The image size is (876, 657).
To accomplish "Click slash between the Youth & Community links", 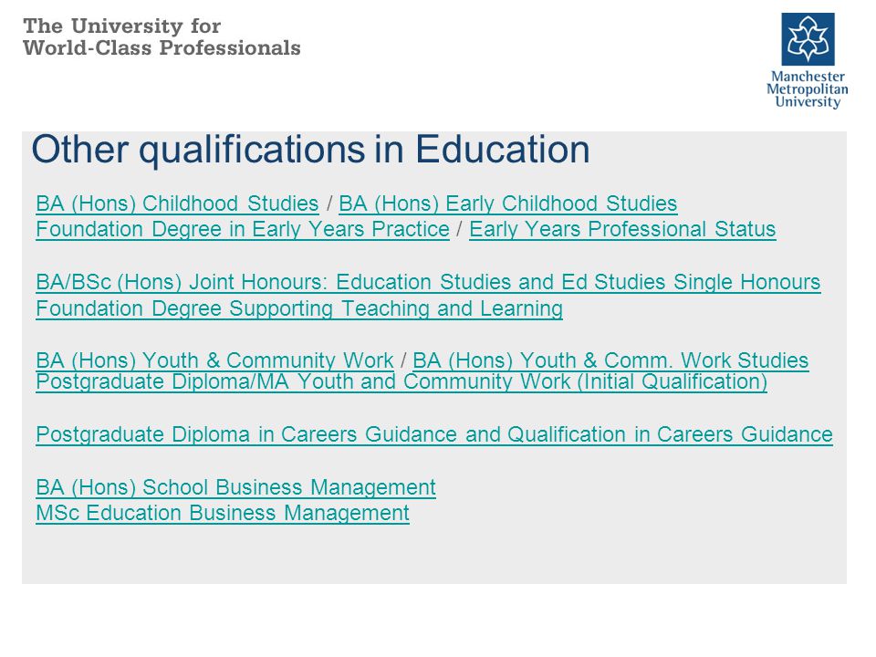I will [x=403, y=360].
